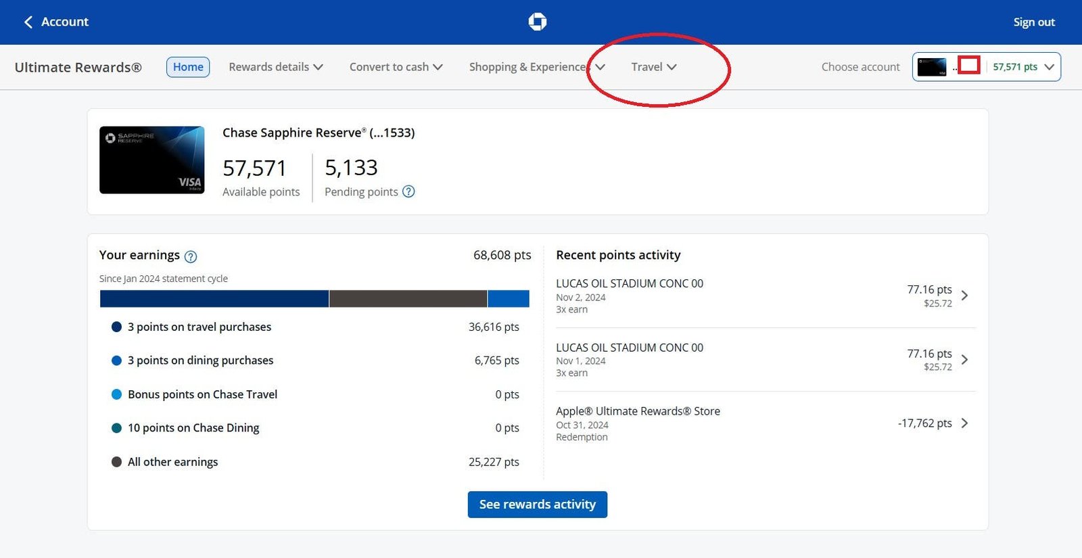Click the 57,571 available points number
1082x558 pixels.
255,168
